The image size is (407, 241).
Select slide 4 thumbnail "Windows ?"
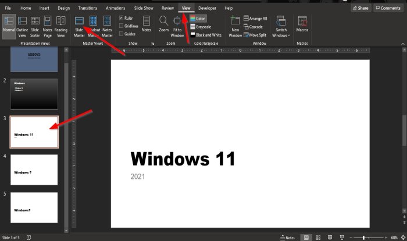point(34,170)
